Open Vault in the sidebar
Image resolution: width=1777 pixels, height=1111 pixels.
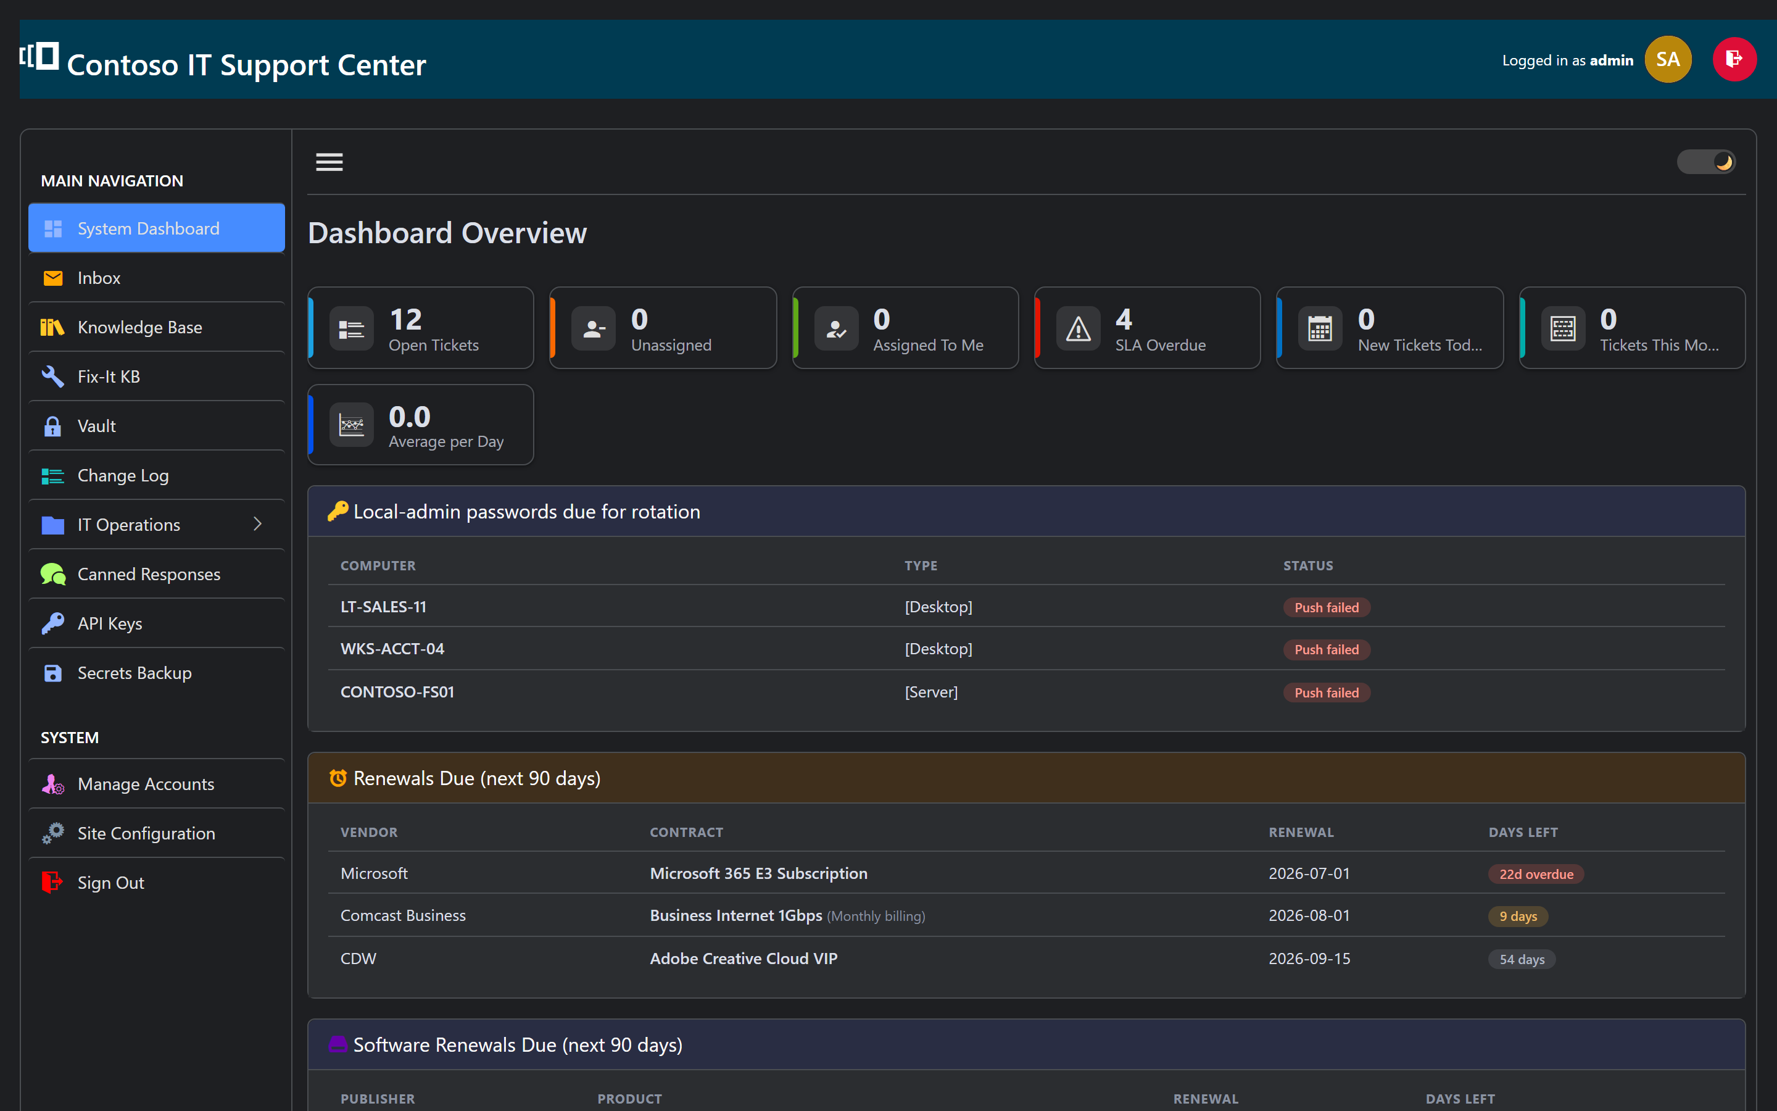pyautogui.click(x=156, y=426)
